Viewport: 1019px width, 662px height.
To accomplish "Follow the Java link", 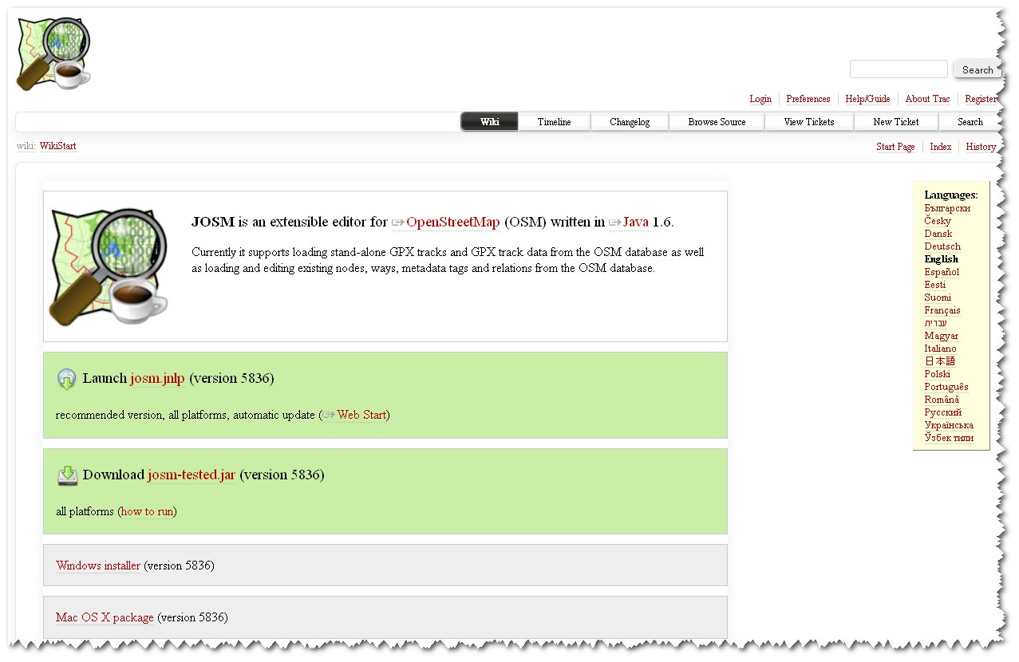I will click(x=636, y=223).
